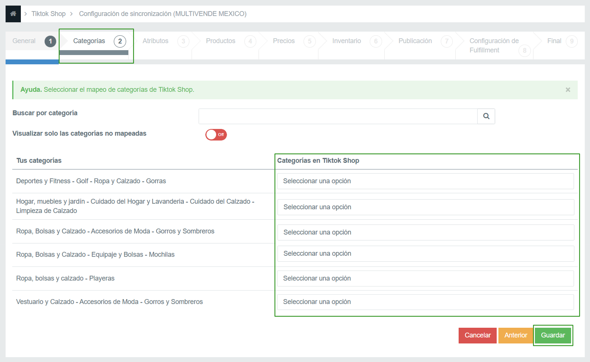Viewport: 590px width, 362px height.
Task: Click the home icon in breadcrumb
Action: [x=13, y=14]
